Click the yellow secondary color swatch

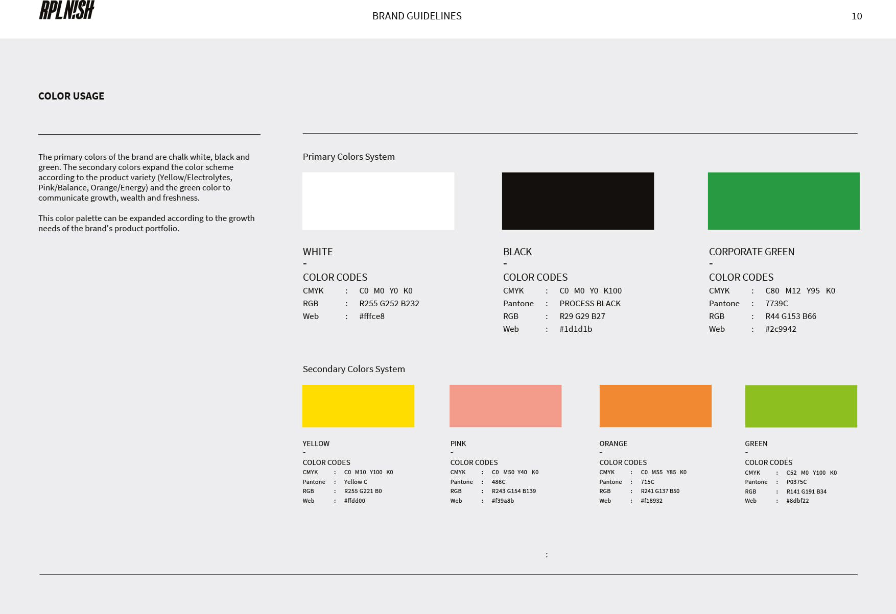coord(358,406)
